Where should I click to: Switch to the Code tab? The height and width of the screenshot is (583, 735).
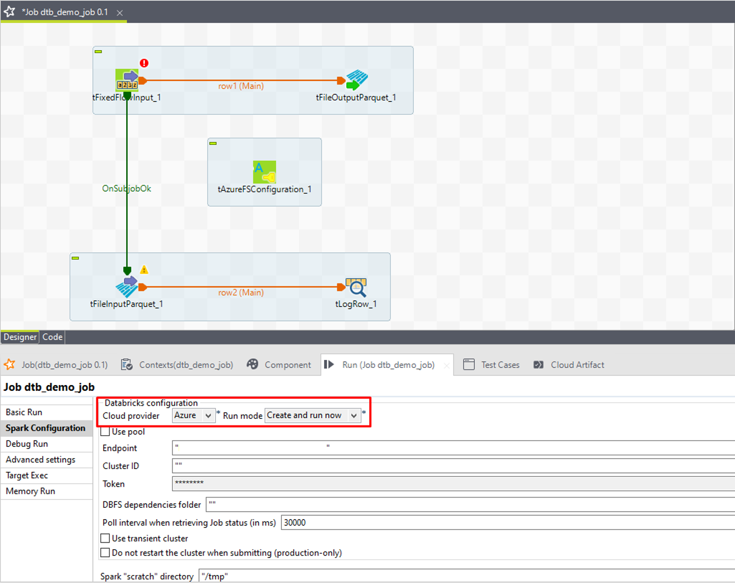52,337
